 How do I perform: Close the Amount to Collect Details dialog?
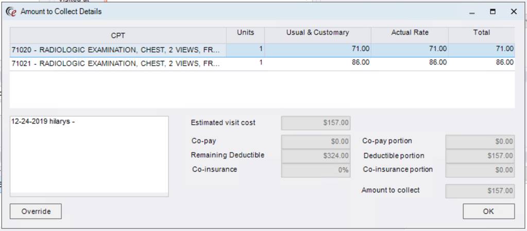pyautogui.click(x=514, y=11)
